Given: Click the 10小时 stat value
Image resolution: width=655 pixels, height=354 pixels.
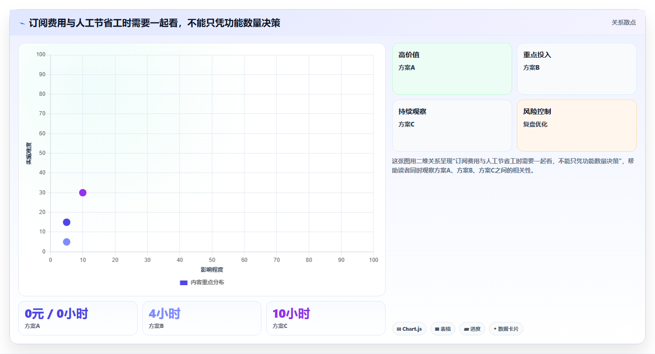Looking at the screenshot, I should pyautogui.click(x=291, y=314).
